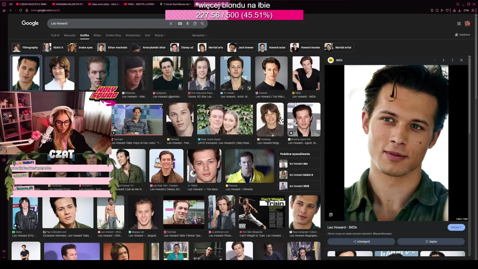Switch to the TAKU - WIZYTA browser tab

[x=140, y=4]
